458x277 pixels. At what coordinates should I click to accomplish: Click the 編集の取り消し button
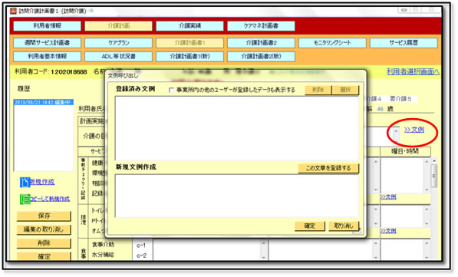click(x=44, y=229)
